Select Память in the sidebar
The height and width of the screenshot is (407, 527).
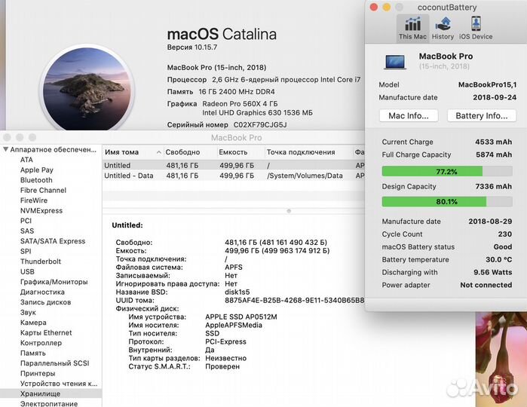click(x=33, y=353)
